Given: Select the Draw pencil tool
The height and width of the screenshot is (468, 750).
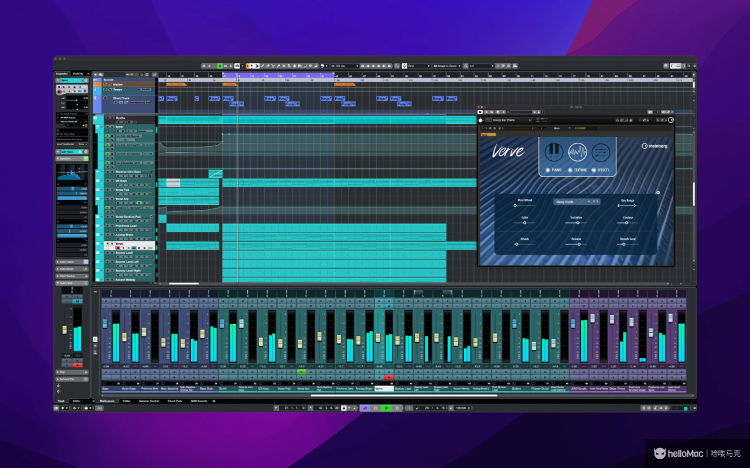Looking at the screenshot, I should (262, 66).
